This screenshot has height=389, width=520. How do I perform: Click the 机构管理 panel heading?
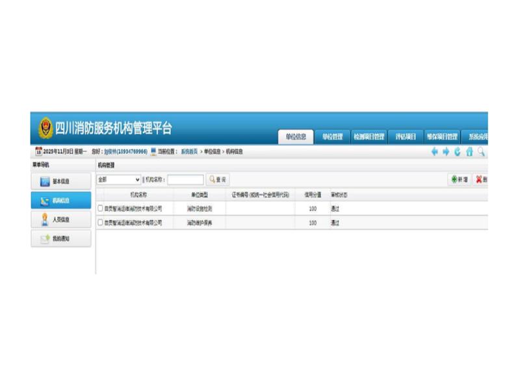(x=106, y=165)
